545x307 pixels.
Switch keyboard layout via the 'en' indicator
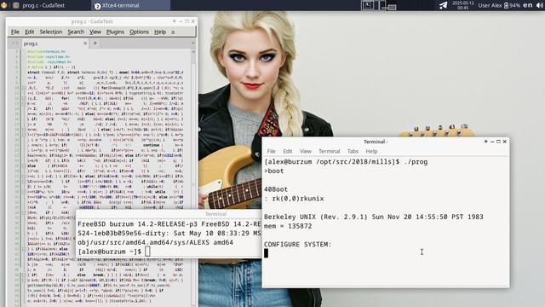pos(528,5)
